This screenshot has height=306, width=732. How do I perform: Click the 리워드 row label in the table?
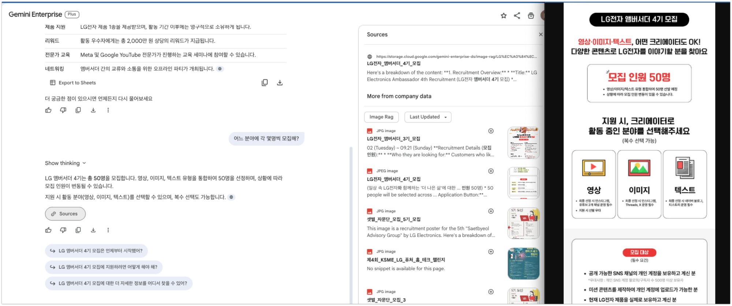tap(52, 41)
